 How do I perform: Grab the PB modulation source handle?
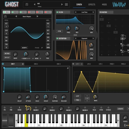[x=5, y=108]
